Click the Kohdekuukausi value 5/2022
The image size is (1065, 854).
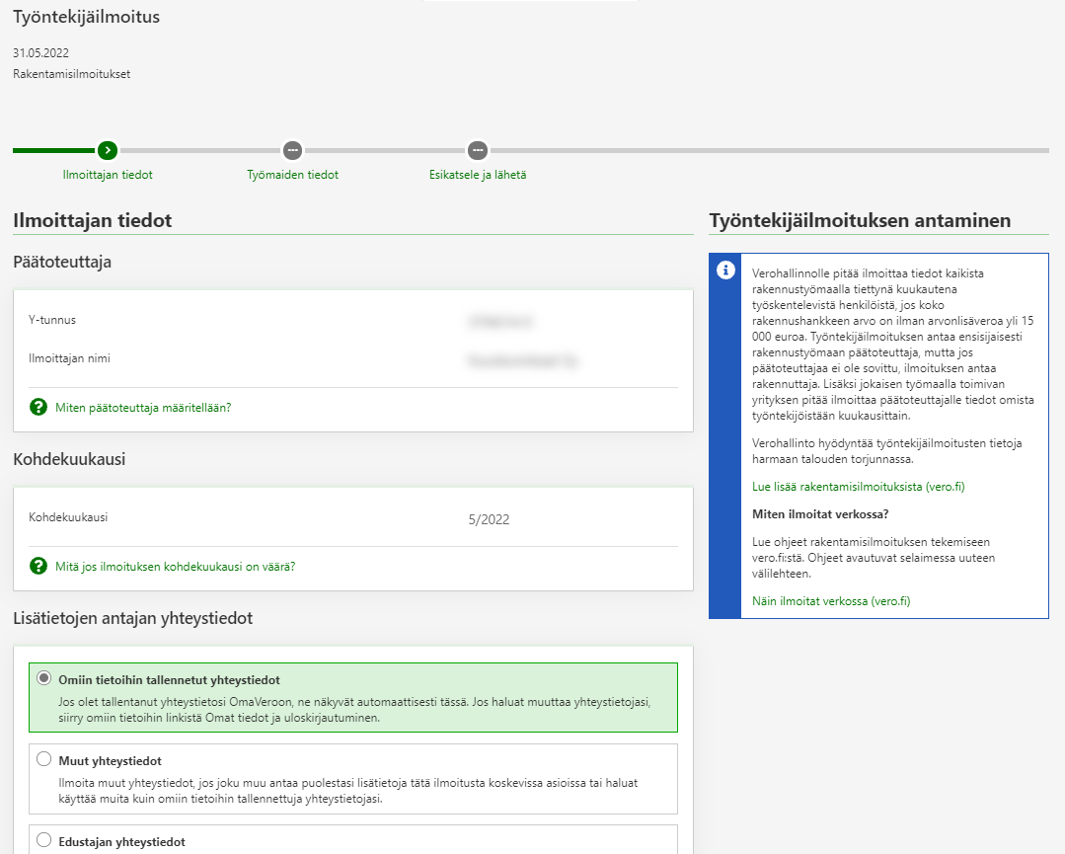point(489,519)
